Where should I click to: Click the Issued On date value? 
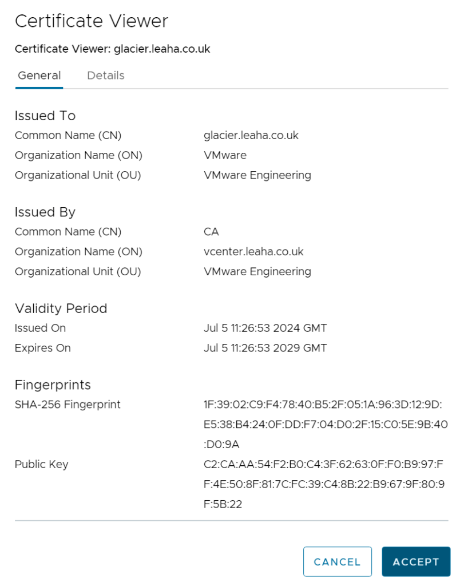point(265,328)
